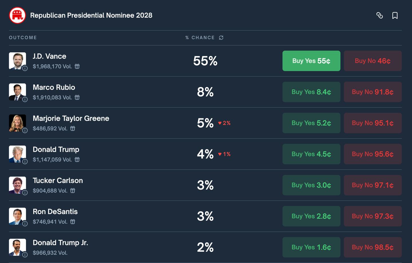Click Buy Yes 4.5¢ for Donald Trump

[311, 154]
